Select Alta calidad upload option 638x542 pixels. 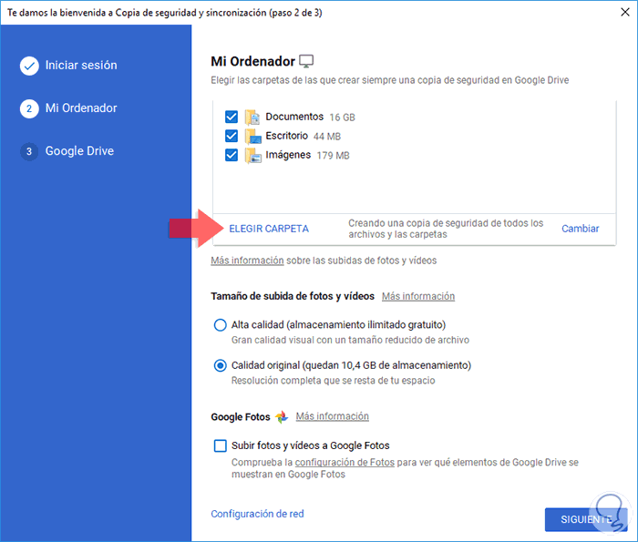[221, 325]
